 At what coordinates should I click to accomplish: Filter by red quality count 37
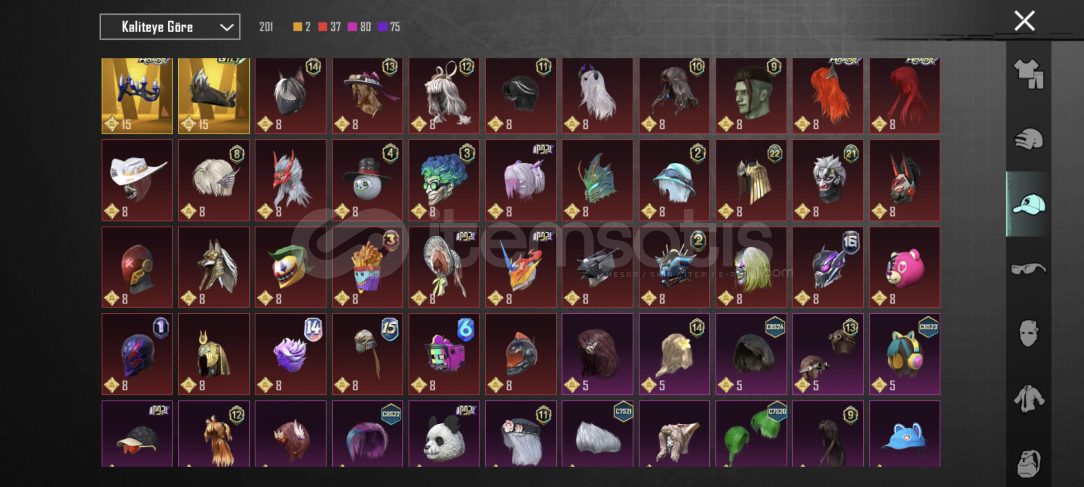330,27
